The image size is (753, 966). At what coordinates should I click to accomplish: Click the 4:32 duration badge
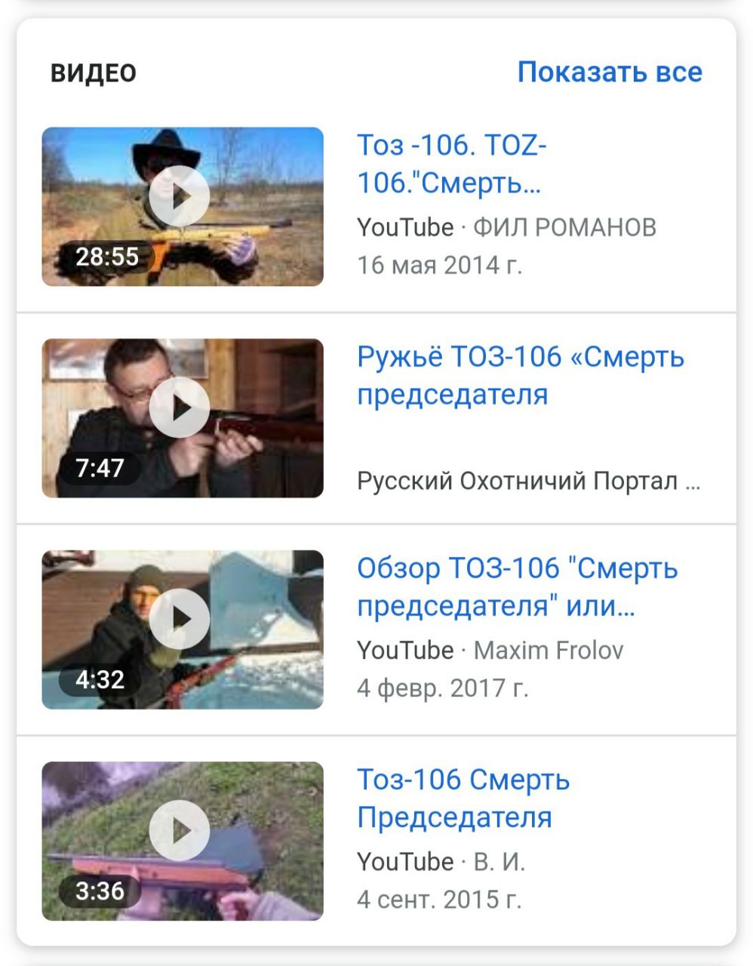click(x=100, y=679)
